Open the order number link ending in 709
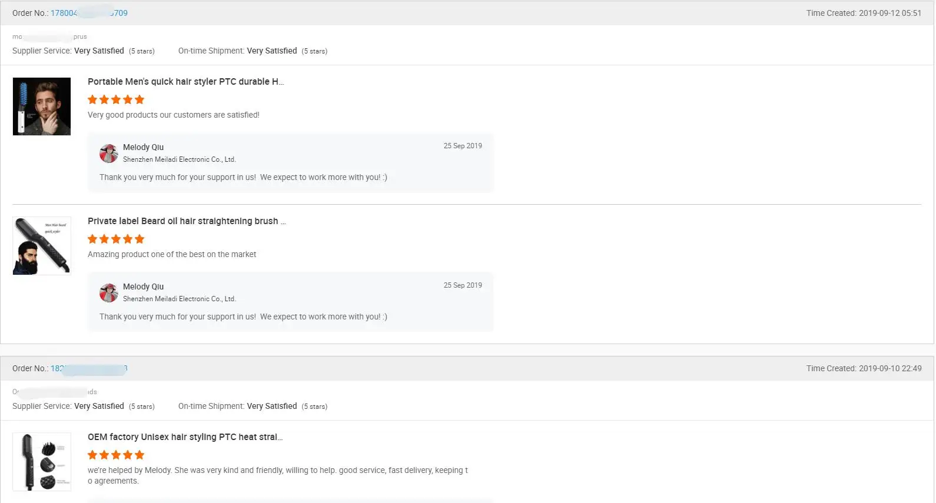The width and height of the screenshot is (936, 503). point(89,13)
